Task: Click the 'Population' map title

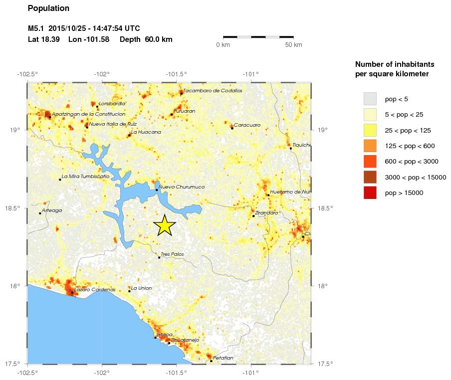Action: click(48, 8)
